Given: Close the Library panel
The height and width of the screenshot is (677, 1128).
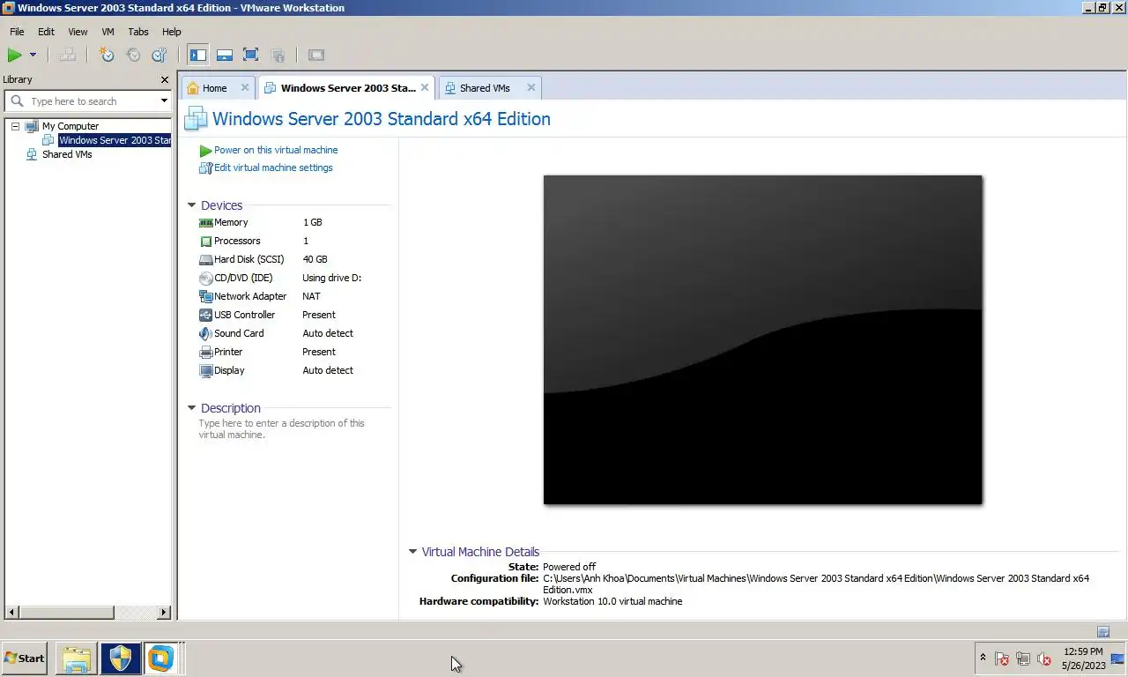Looking at the screenshot, I should click(x=164, y=79).
